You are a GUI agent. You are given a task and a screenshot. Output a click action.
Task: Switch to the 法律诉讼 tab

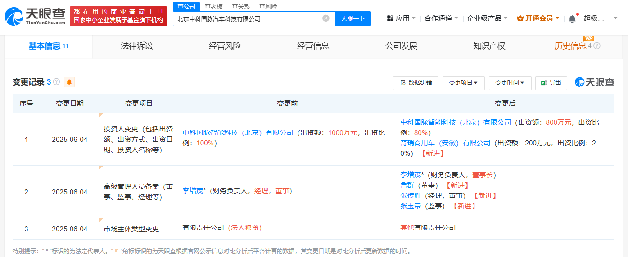tap(137, 46)
